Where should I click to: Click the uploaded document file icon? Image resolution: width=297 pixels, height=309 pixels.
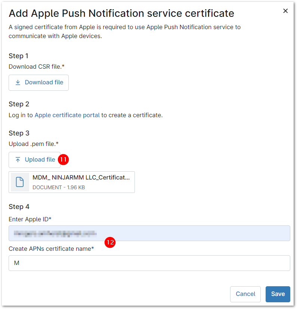[x=20, y=182]
